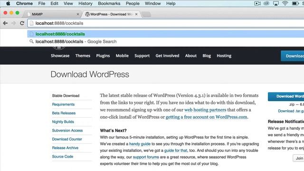This screenshot has height=171, width=304.
Task: Open the Chrome menu
Action: [24, 3]
